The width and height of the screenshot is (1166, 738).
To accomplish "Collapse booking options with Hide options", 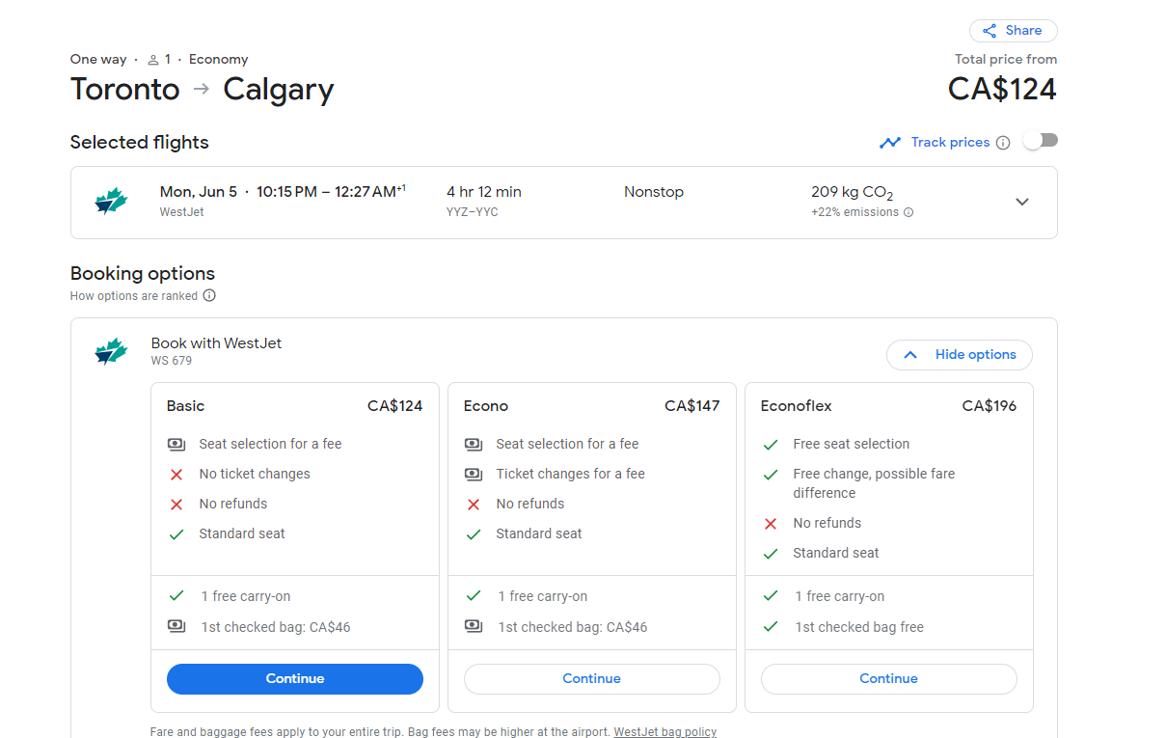I will [959, 355].
